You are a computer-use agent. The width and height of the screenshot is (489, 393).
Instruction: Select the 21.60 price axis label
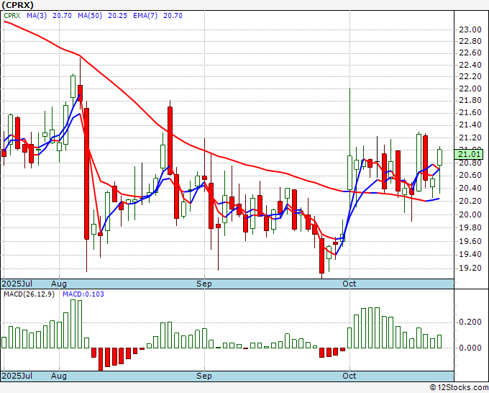pos(470,113)
